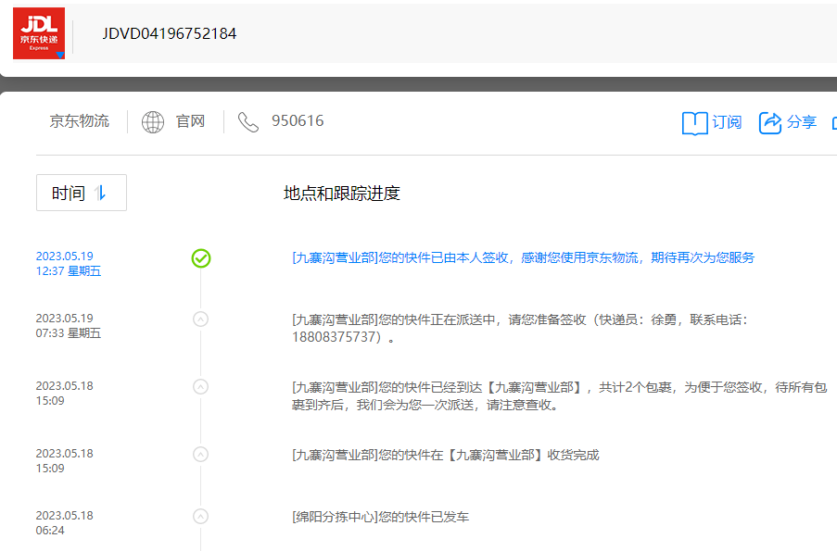The width and height of the screenshot is (837, 551).
Task: Select the 2023.05.19 07:33 星期五 timestamp
Action: pos(69,325)
